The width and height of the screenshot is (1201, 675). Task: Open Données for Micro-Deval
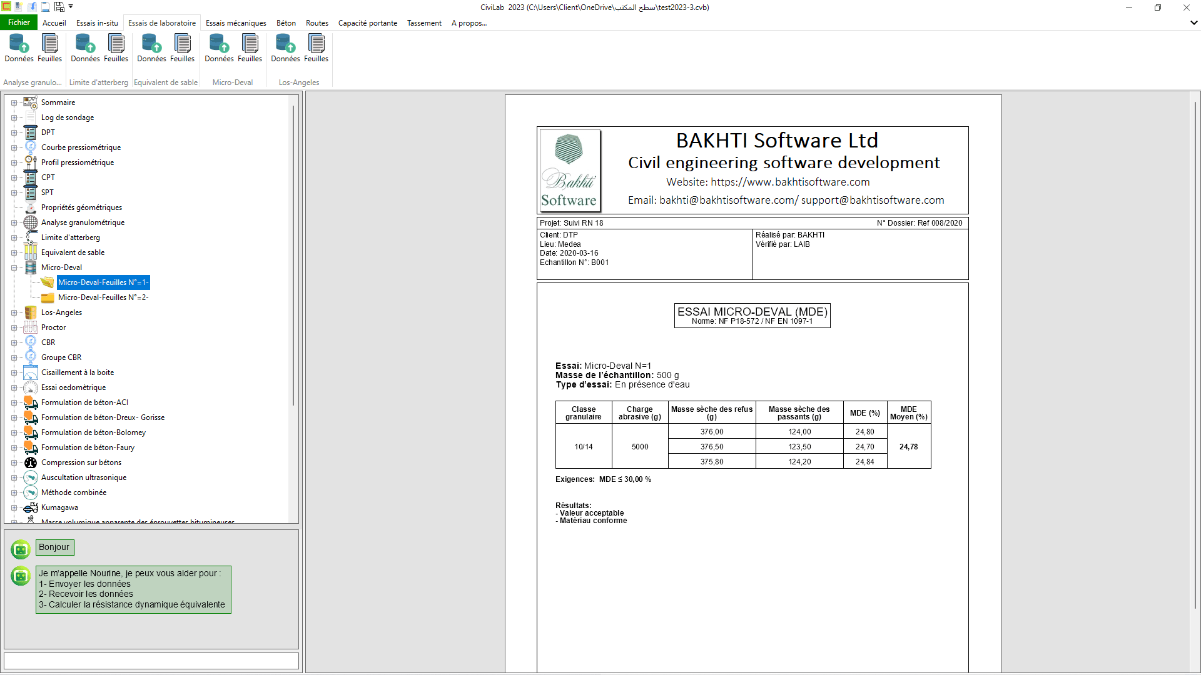219,48
